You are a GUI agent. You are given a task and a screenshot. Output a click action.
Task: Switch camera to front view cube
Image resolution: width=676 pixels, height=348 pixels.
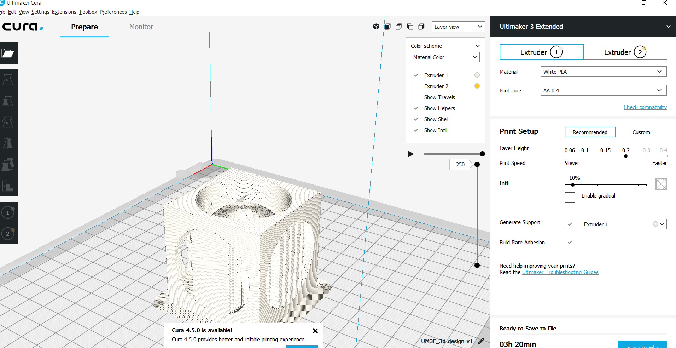coord(387,27)
